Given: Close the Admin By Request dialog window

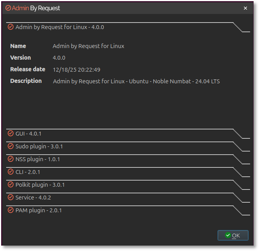Looking at the screenshot, I should pos(245,8).
